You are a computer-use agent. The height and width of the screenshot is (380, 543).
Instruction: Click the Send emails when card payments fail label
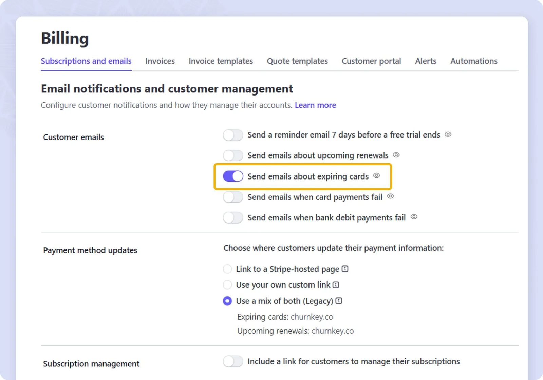315,197
